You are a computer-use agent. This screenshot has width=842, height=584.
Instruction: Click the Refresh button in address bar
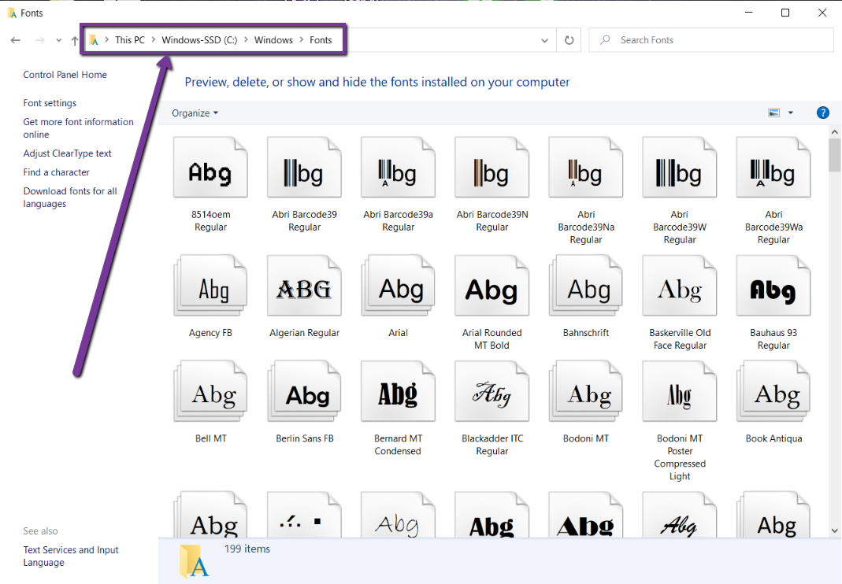(569, 40)
